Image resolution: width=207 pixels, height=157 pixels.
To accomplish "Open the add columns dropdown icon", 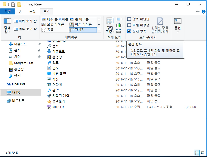I will click(x=120, y=25).
